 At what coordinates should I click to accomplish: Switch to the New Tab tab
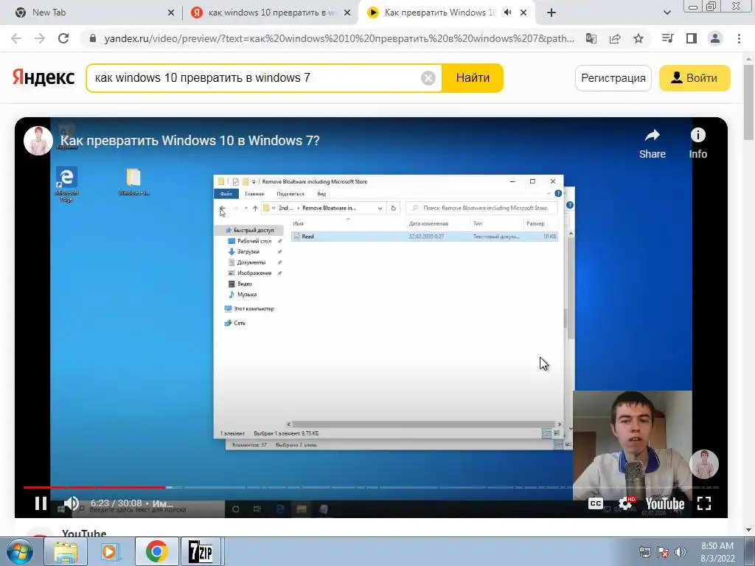91,13
